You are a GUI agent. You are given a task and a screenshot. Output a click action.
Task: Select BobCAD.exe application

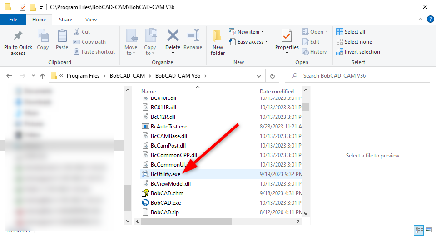(x=166, y=203)
